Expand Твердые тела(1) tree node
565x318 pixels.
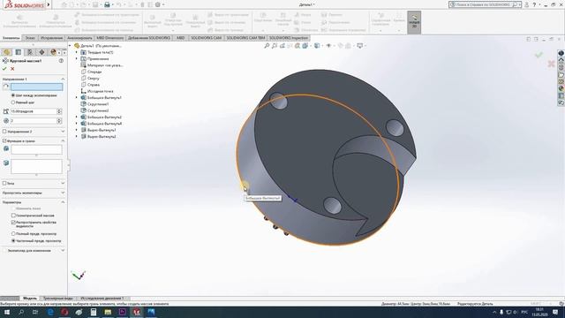(77, 52)
